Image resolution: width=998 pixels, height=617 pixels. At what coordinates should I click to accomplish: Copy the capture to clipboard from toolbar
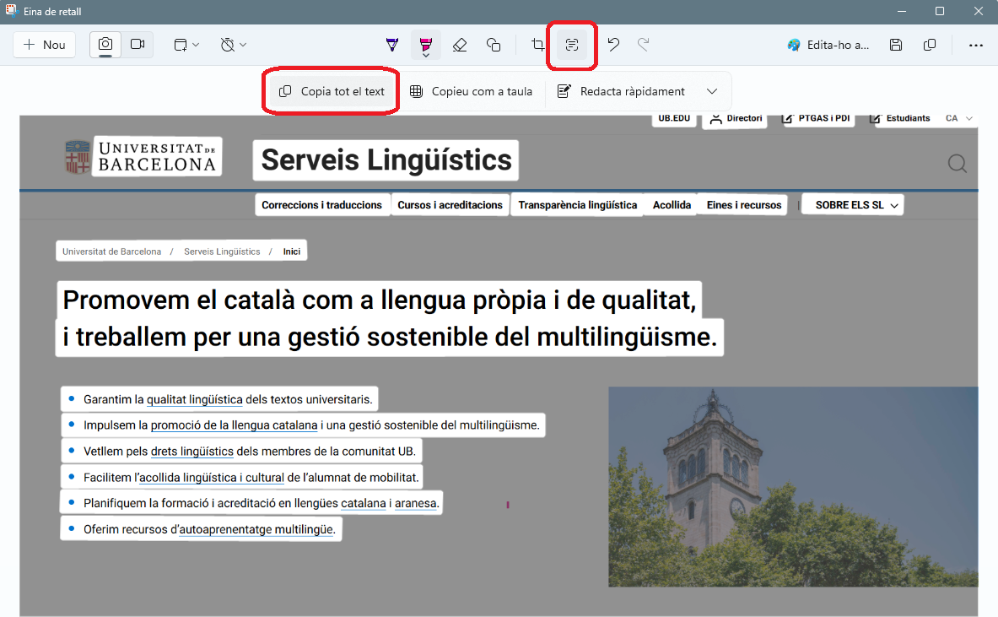pos(930,45)
